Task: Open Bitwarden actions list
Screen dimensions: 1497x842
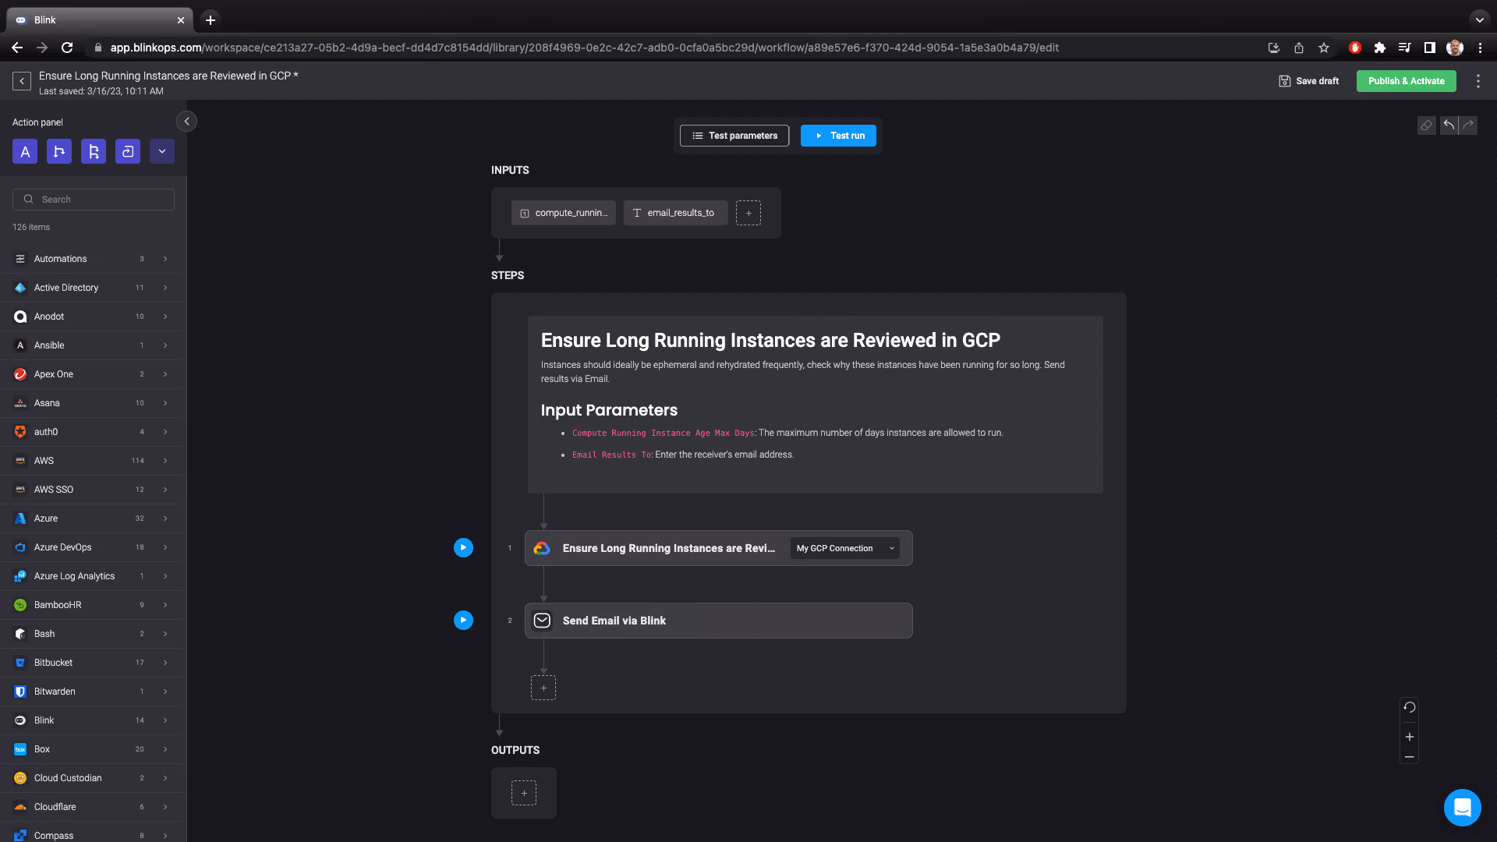Action: (90, 692)
